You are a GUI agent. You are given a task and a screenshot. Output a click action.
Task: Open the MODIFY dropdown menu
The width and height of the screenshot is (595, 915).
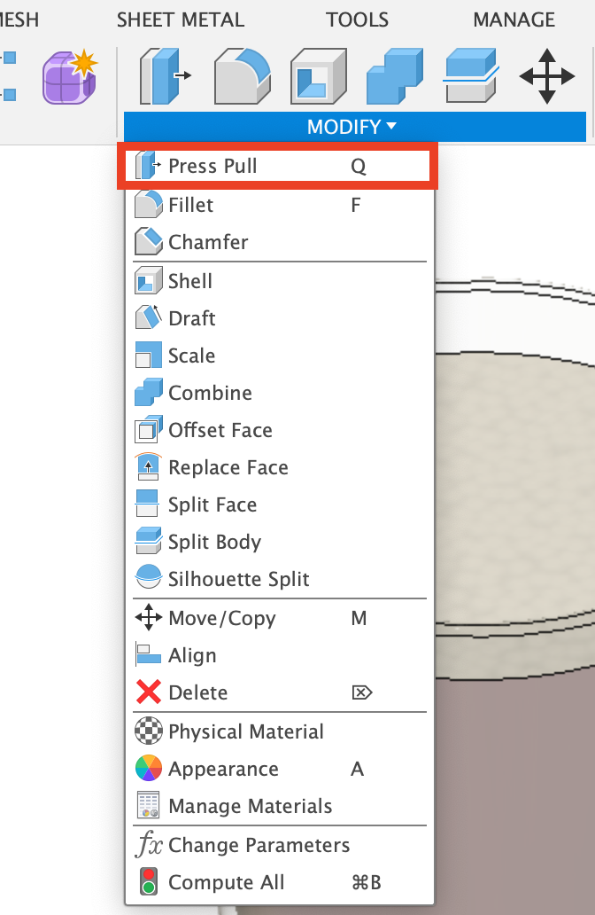tap(353, 126)
